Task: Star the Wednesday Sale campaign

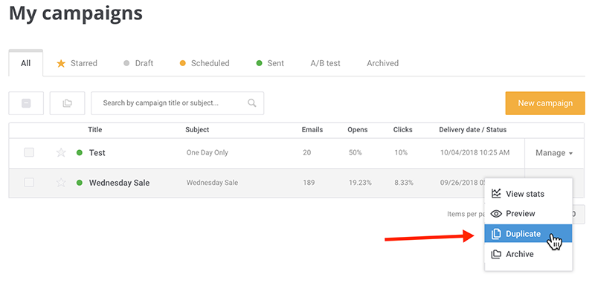Action: [x=61, y=183]
